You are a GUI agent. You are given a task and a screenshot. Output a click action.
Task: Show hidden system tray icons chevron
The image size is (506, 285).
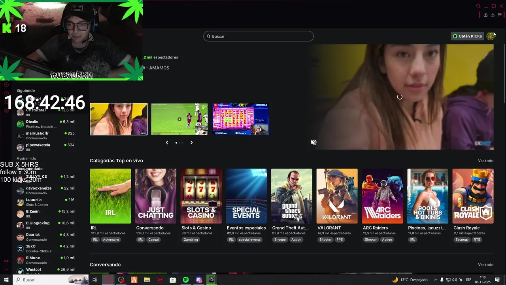tap(436, 280)
